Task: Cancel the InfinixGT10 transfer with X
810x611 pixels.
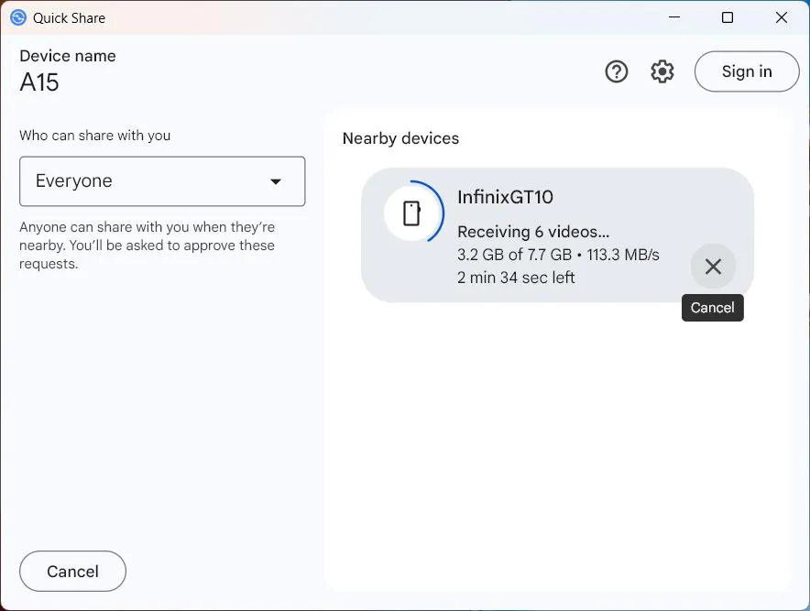Action: pos(713,267)
